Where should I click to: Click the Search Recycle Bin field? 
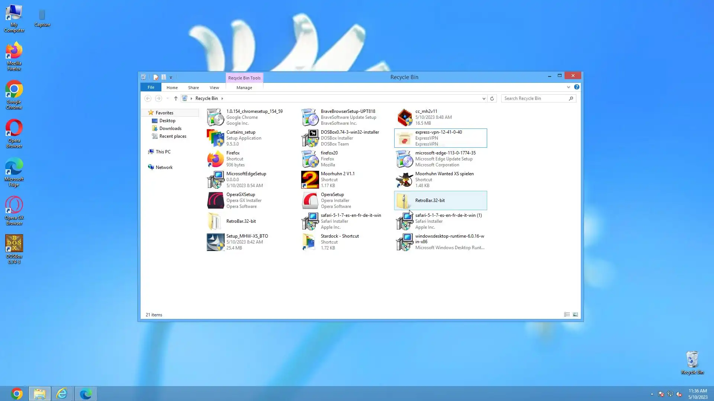click(x=535, y=98)
